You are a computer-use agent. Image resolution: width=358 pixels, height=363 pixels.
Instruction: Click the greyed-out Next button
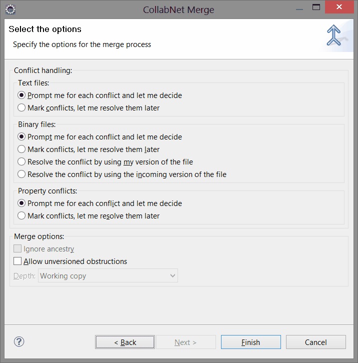pos(185,342)
